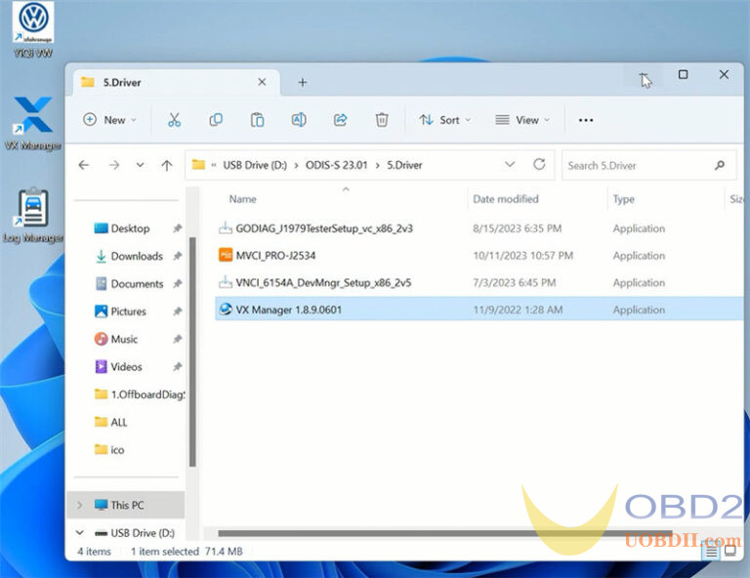The height and width of the screenshot is (578, 750).
Task: Switch to details view icon in status bar
Action: [711, 552]
